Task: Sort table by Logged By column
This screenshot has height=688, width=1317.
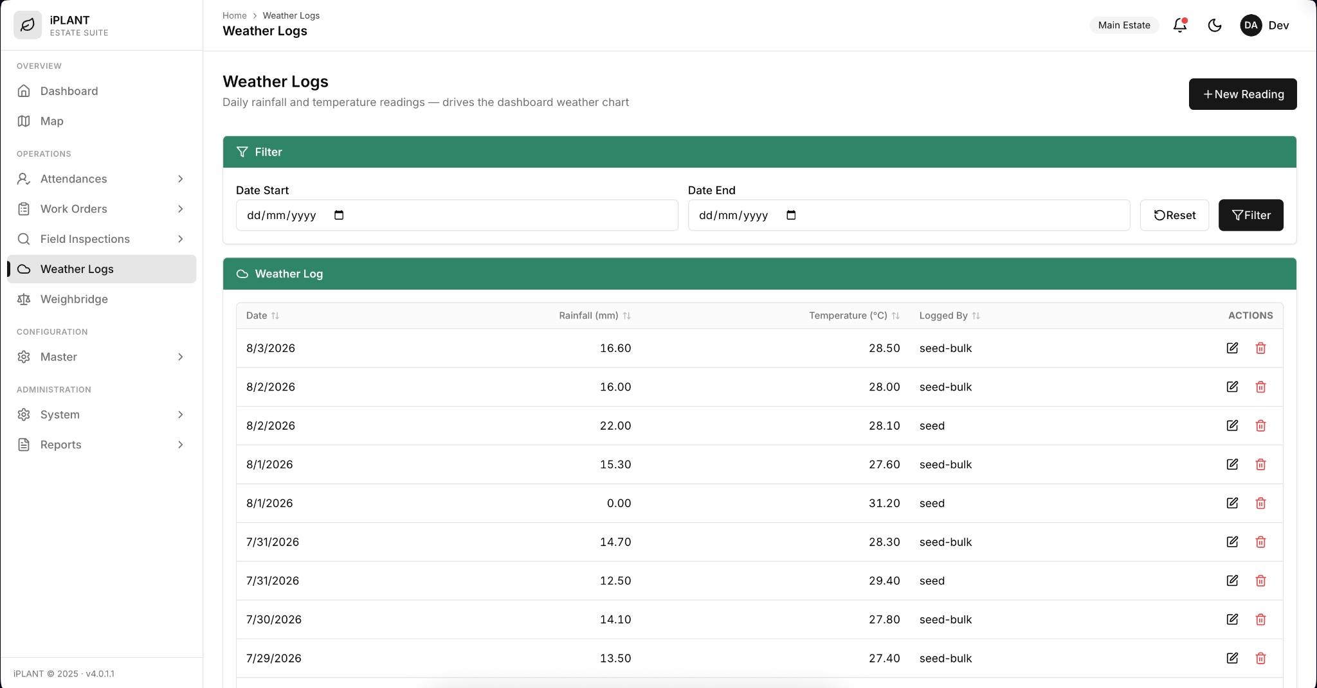Action: 950,315
